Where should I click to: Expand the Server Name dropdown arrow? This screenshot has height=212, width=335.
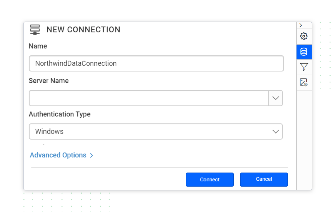tap(275, 98)
